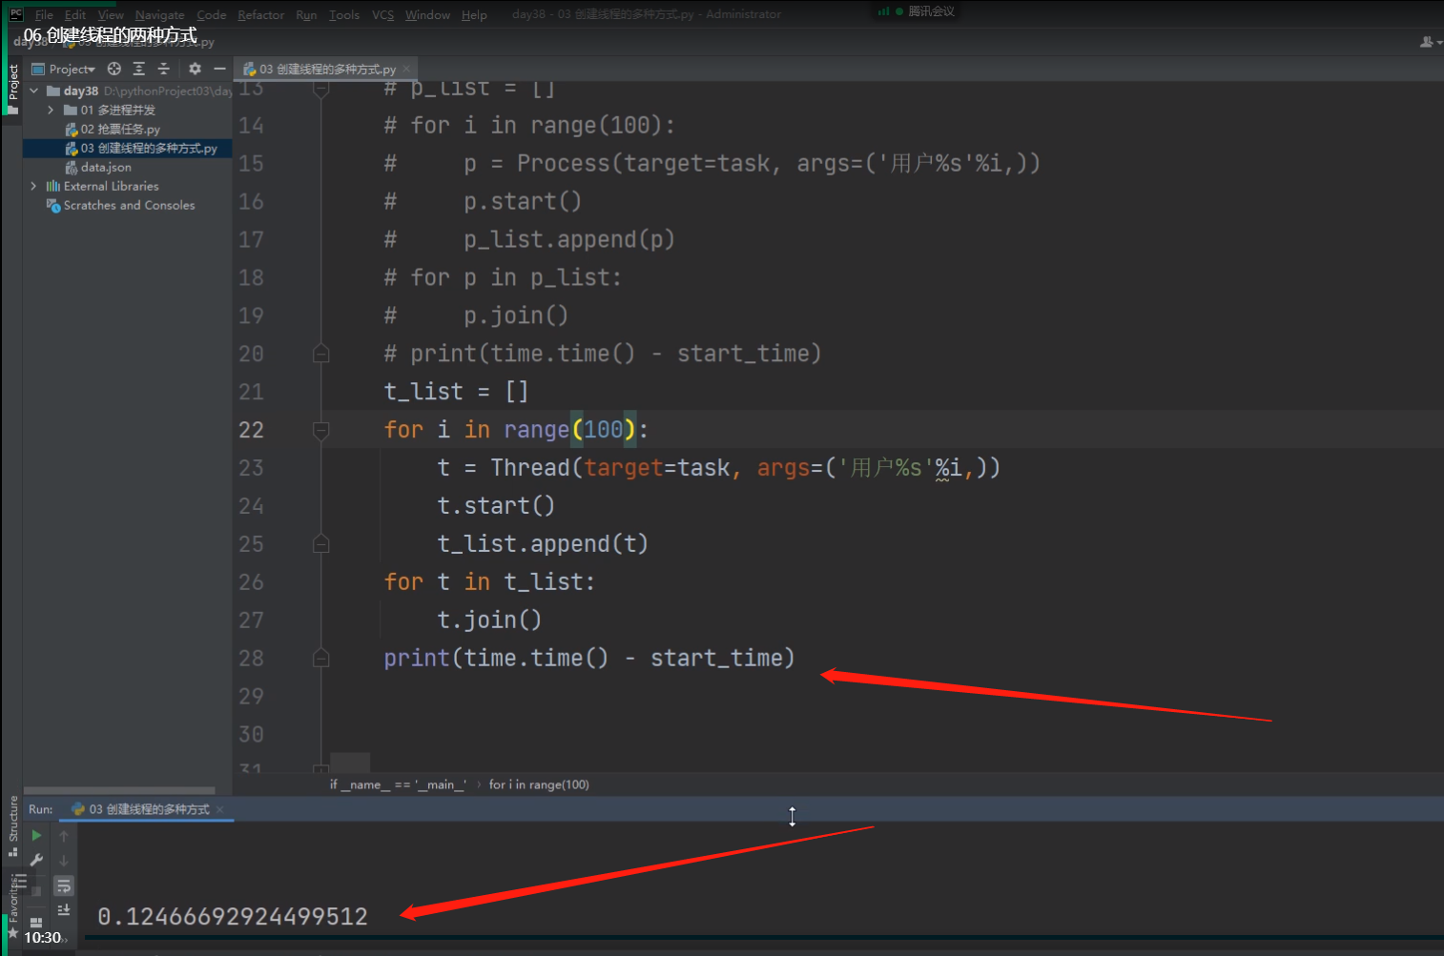
Task: Collapse the day38 project root folder
Action: tap(34, 91)
